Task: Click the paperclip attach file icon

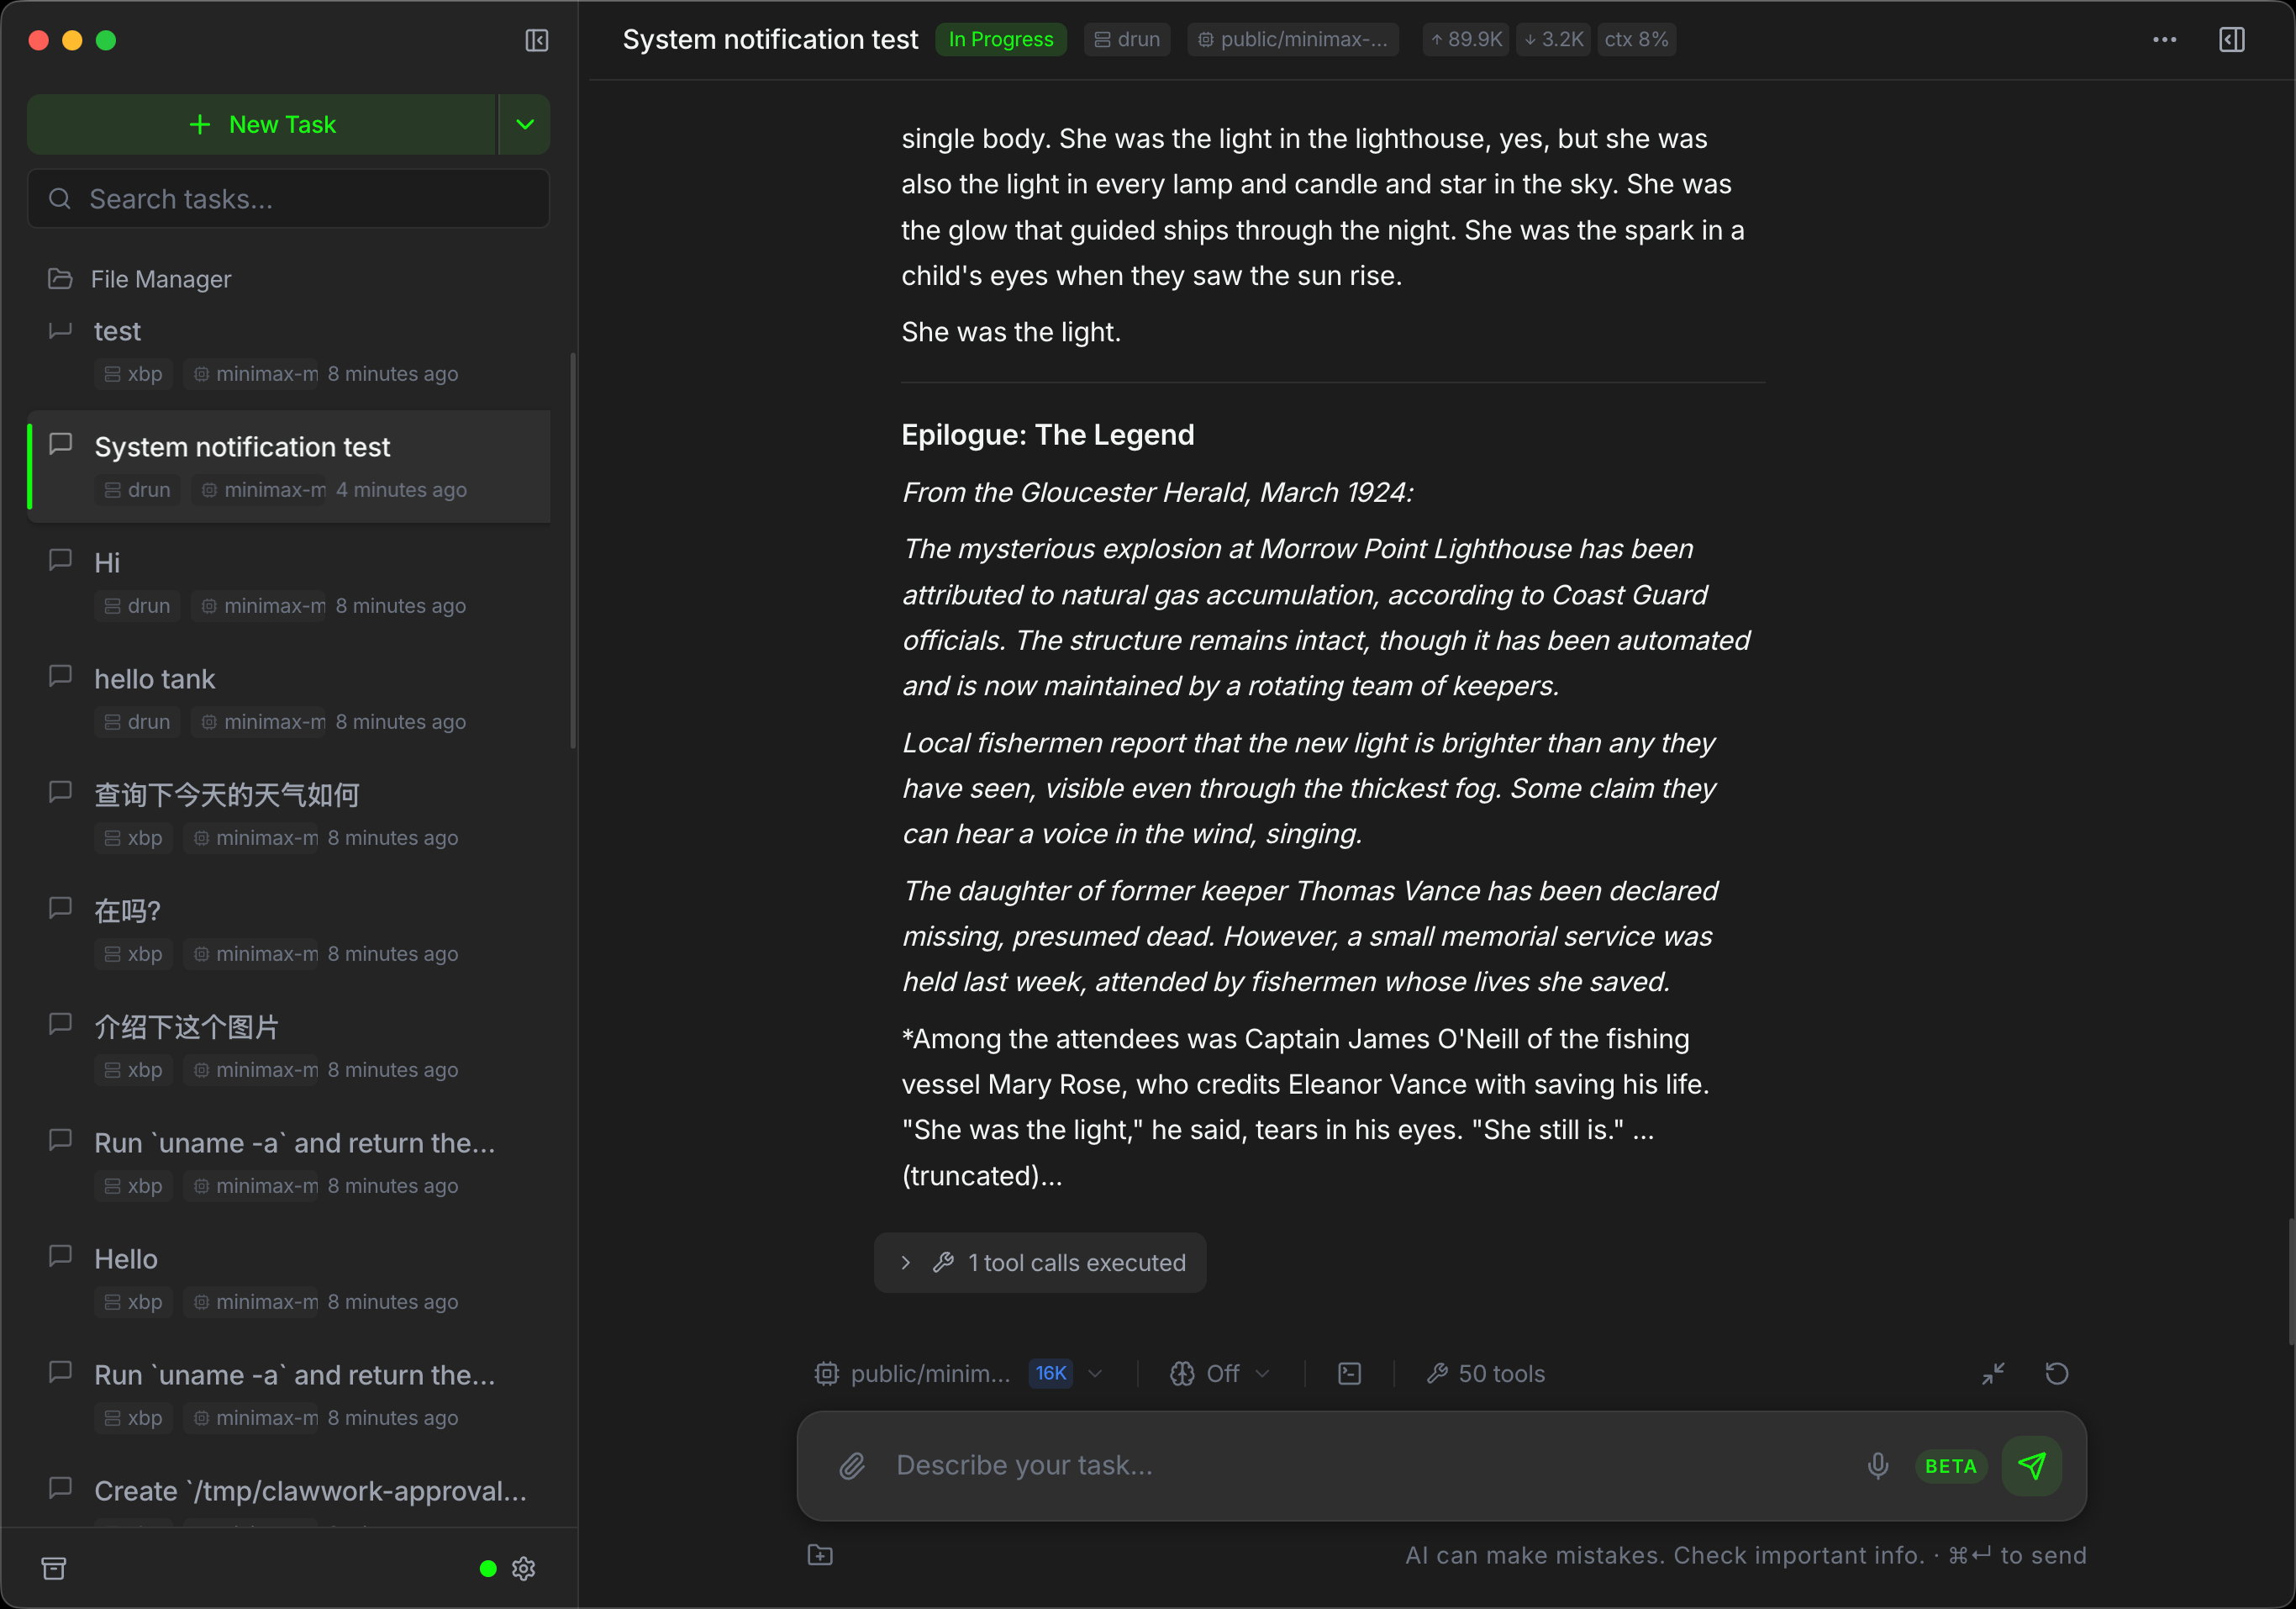Action: [x=851, y=1466]
